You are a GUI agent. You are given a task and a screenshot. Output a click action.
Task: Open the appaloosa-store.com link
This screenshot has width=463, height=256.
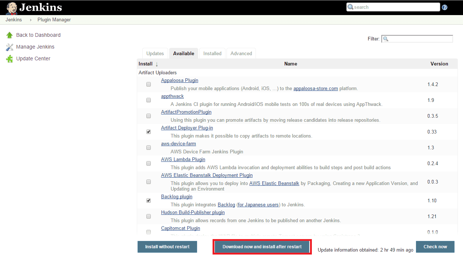[316, 89]
